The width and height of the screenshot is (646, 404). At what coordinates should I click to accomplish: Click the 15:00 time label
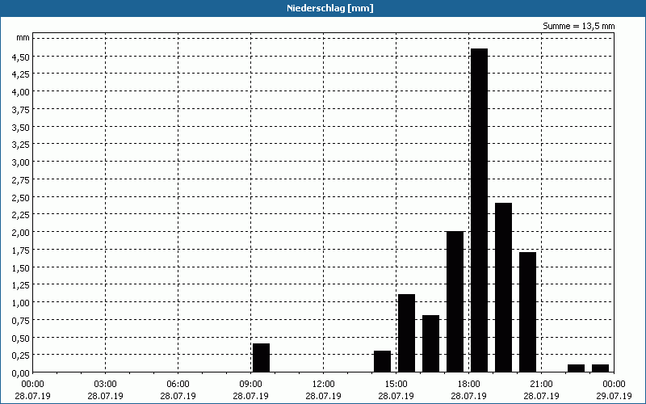[x=396, y=385]
